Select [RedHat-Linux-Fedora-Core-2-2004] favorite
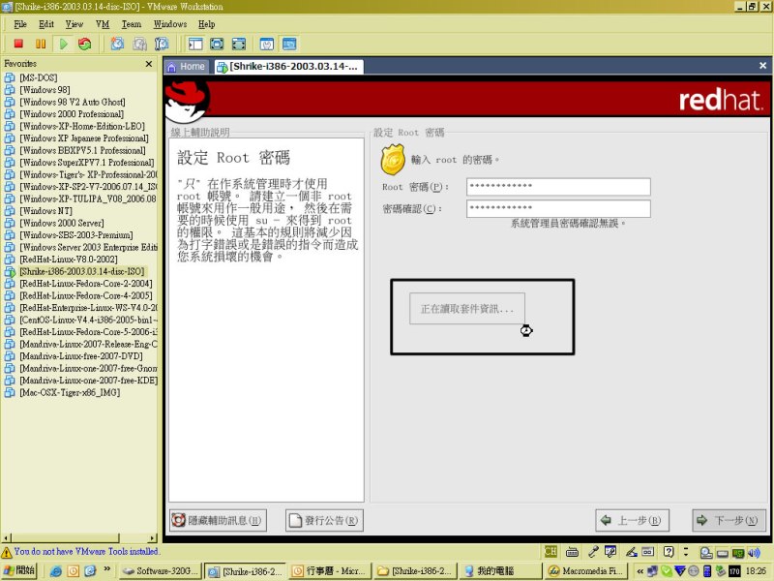 (86, 284)
